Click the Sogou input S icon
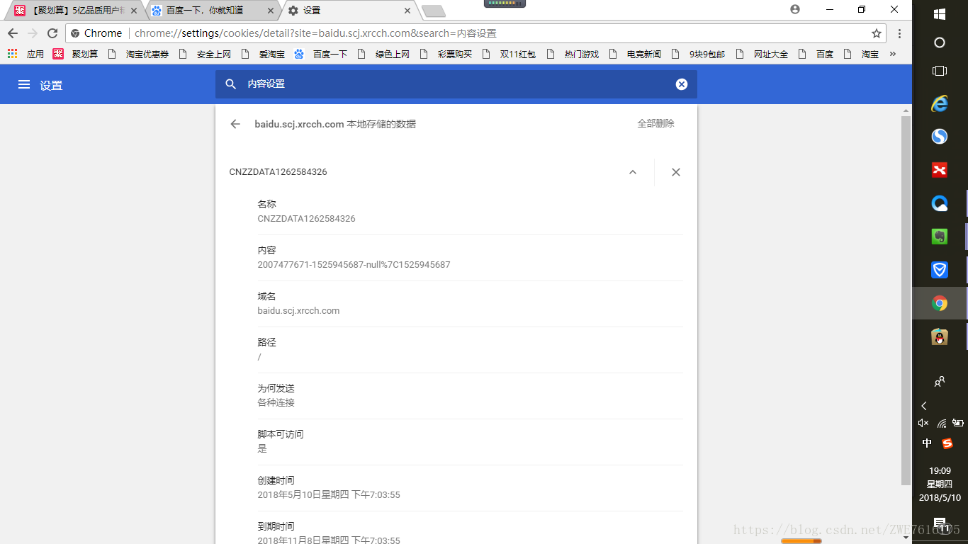Viewport: 968px width, 544px height. (947, 443)
